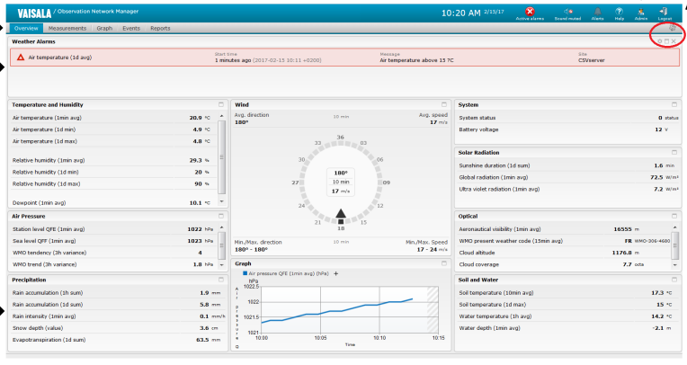Image resolution: width=687 pixels, height=365 pixels.
Task: Click the Logout icon
Action: (x=665, y=12)
